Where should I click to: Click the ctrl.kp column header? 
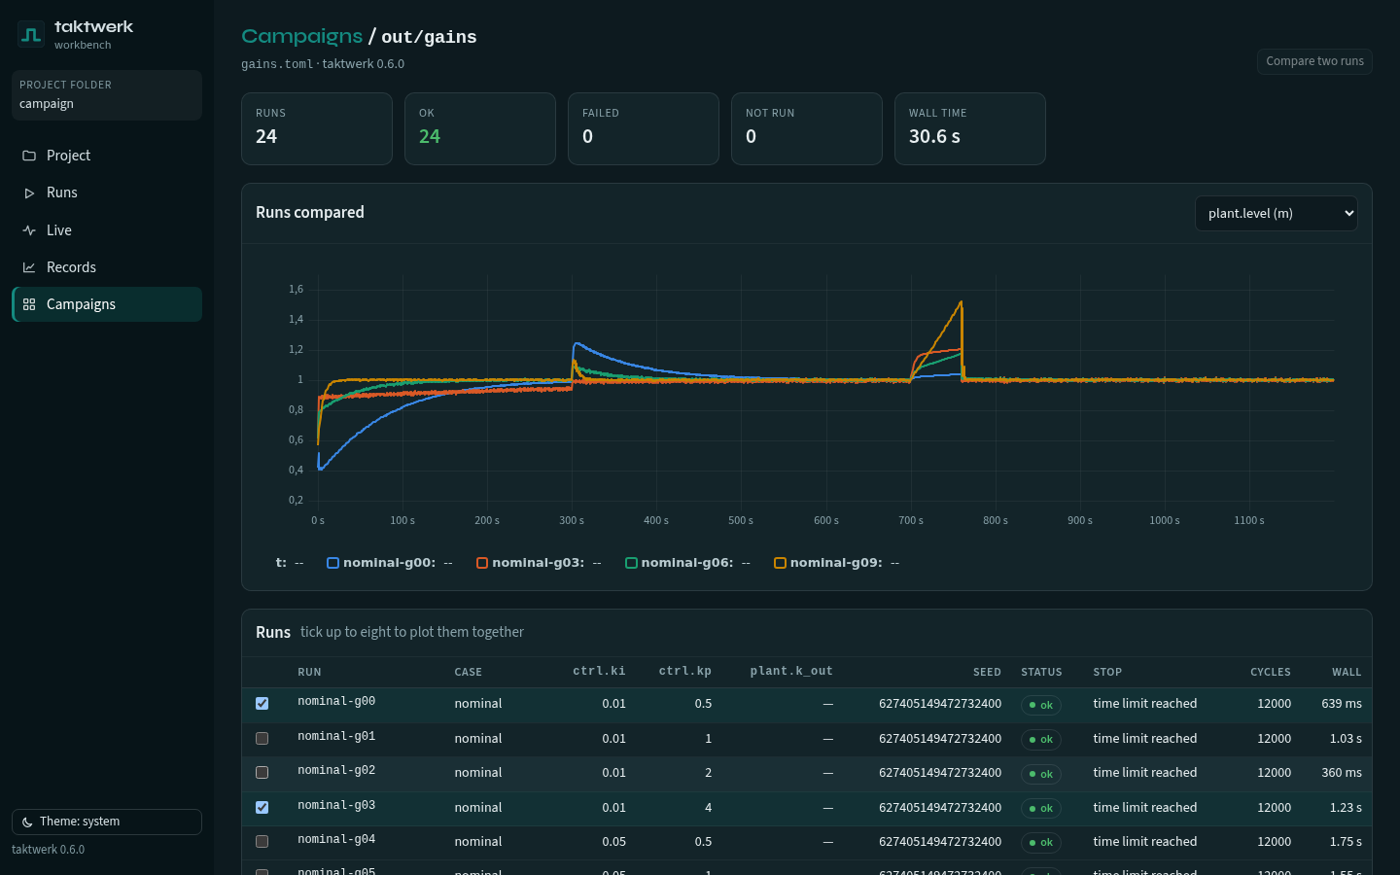pos(685,672)
